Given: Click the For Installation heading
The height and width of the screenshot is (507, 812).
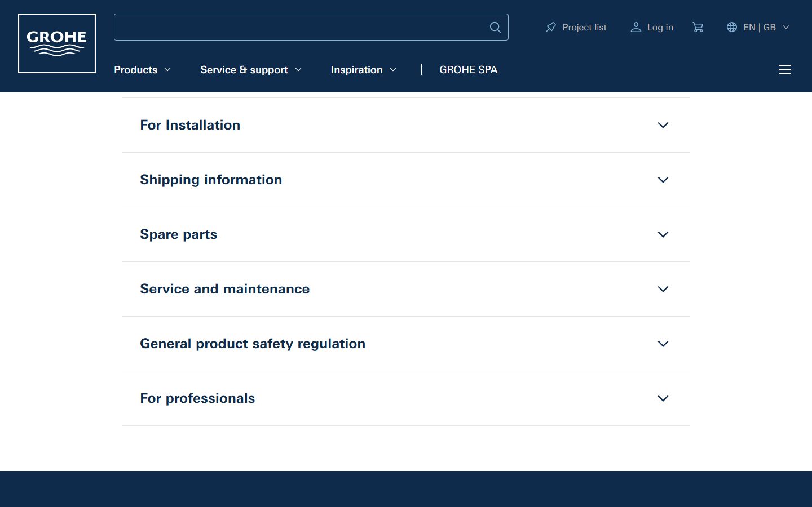Looking at the screenshot, I should point(190,125).
